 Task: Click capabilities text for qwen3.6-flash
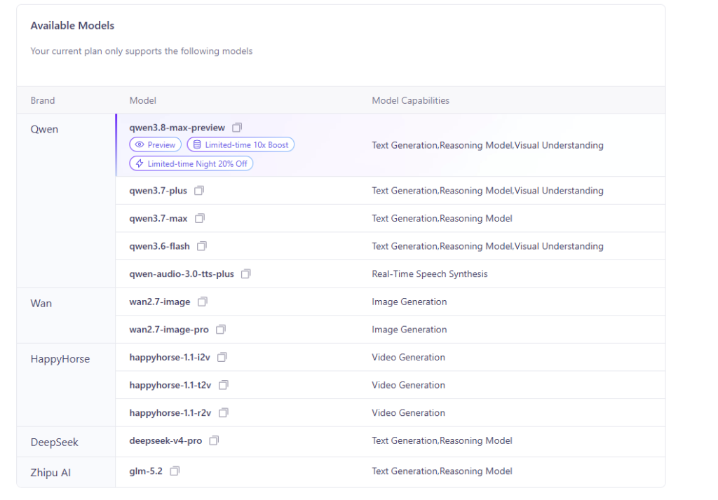(x=488, y=246)
